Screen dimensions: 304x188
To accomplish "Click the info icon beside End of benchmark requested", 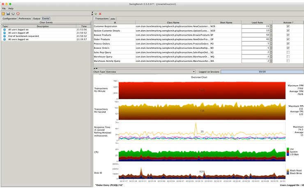I will pyautogui.click(x=5, y=36).
